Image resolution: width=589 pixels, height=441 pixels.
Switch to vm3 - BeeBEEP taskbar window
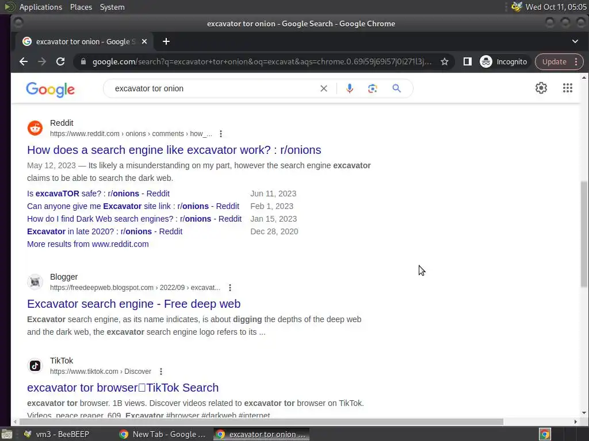[x=56, y=434]
